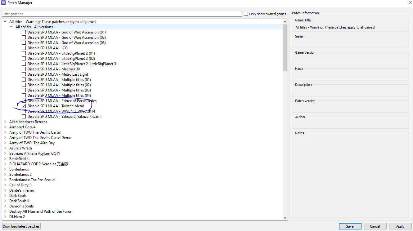The image size is (413, 231).
Task: Select Disable SPU MLAA Multiple titles (03) text
Action: [59, 90]
